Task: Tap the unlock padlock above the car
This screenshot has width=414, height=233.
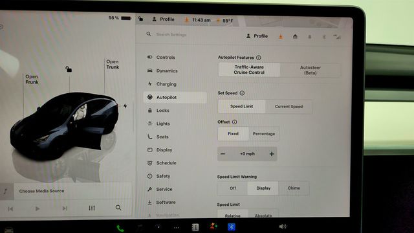Action: pyautogui.click(x=69, y=69)
